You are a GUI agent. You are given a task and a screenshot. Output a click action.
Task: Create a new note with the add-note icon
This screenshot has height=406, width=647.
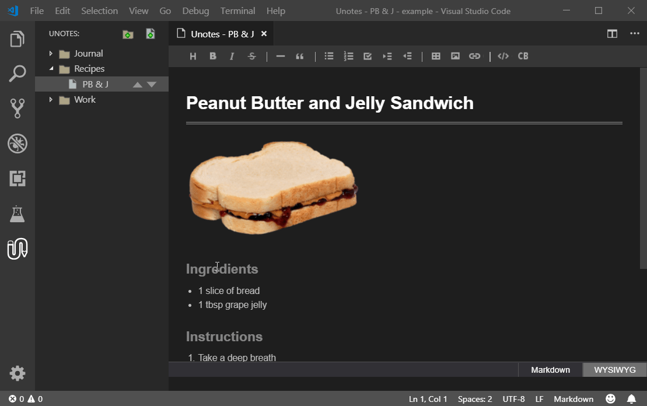(x=150, y=34)
